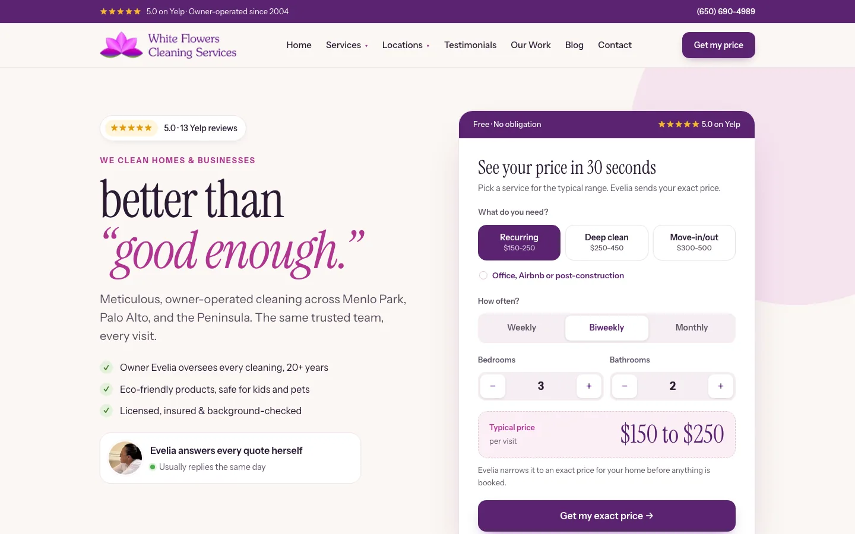855x534 pixels.
Task: Click the White Flowers lotus logo
Action: click(x=122, y=45)
